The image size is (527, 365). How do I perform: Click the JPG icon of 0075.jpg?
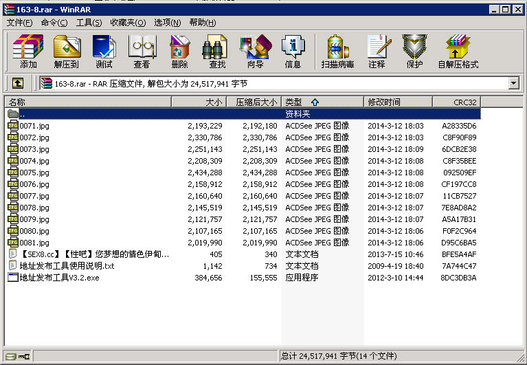(x=13, y=173)
